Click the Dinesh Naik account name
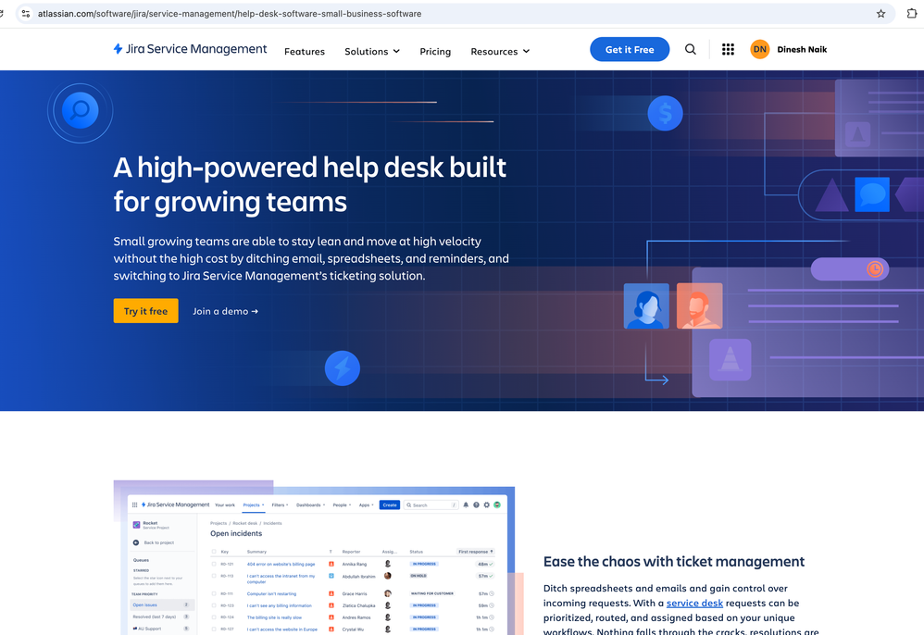 click(x=802, y=49)
